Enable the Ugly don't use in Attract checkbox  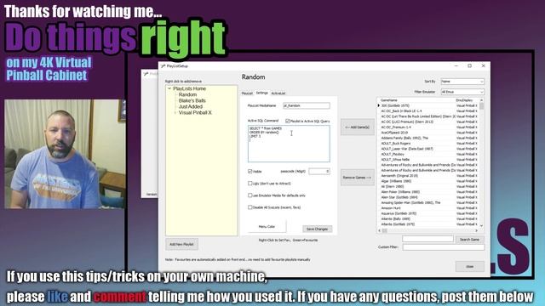[x=250, y=184]
